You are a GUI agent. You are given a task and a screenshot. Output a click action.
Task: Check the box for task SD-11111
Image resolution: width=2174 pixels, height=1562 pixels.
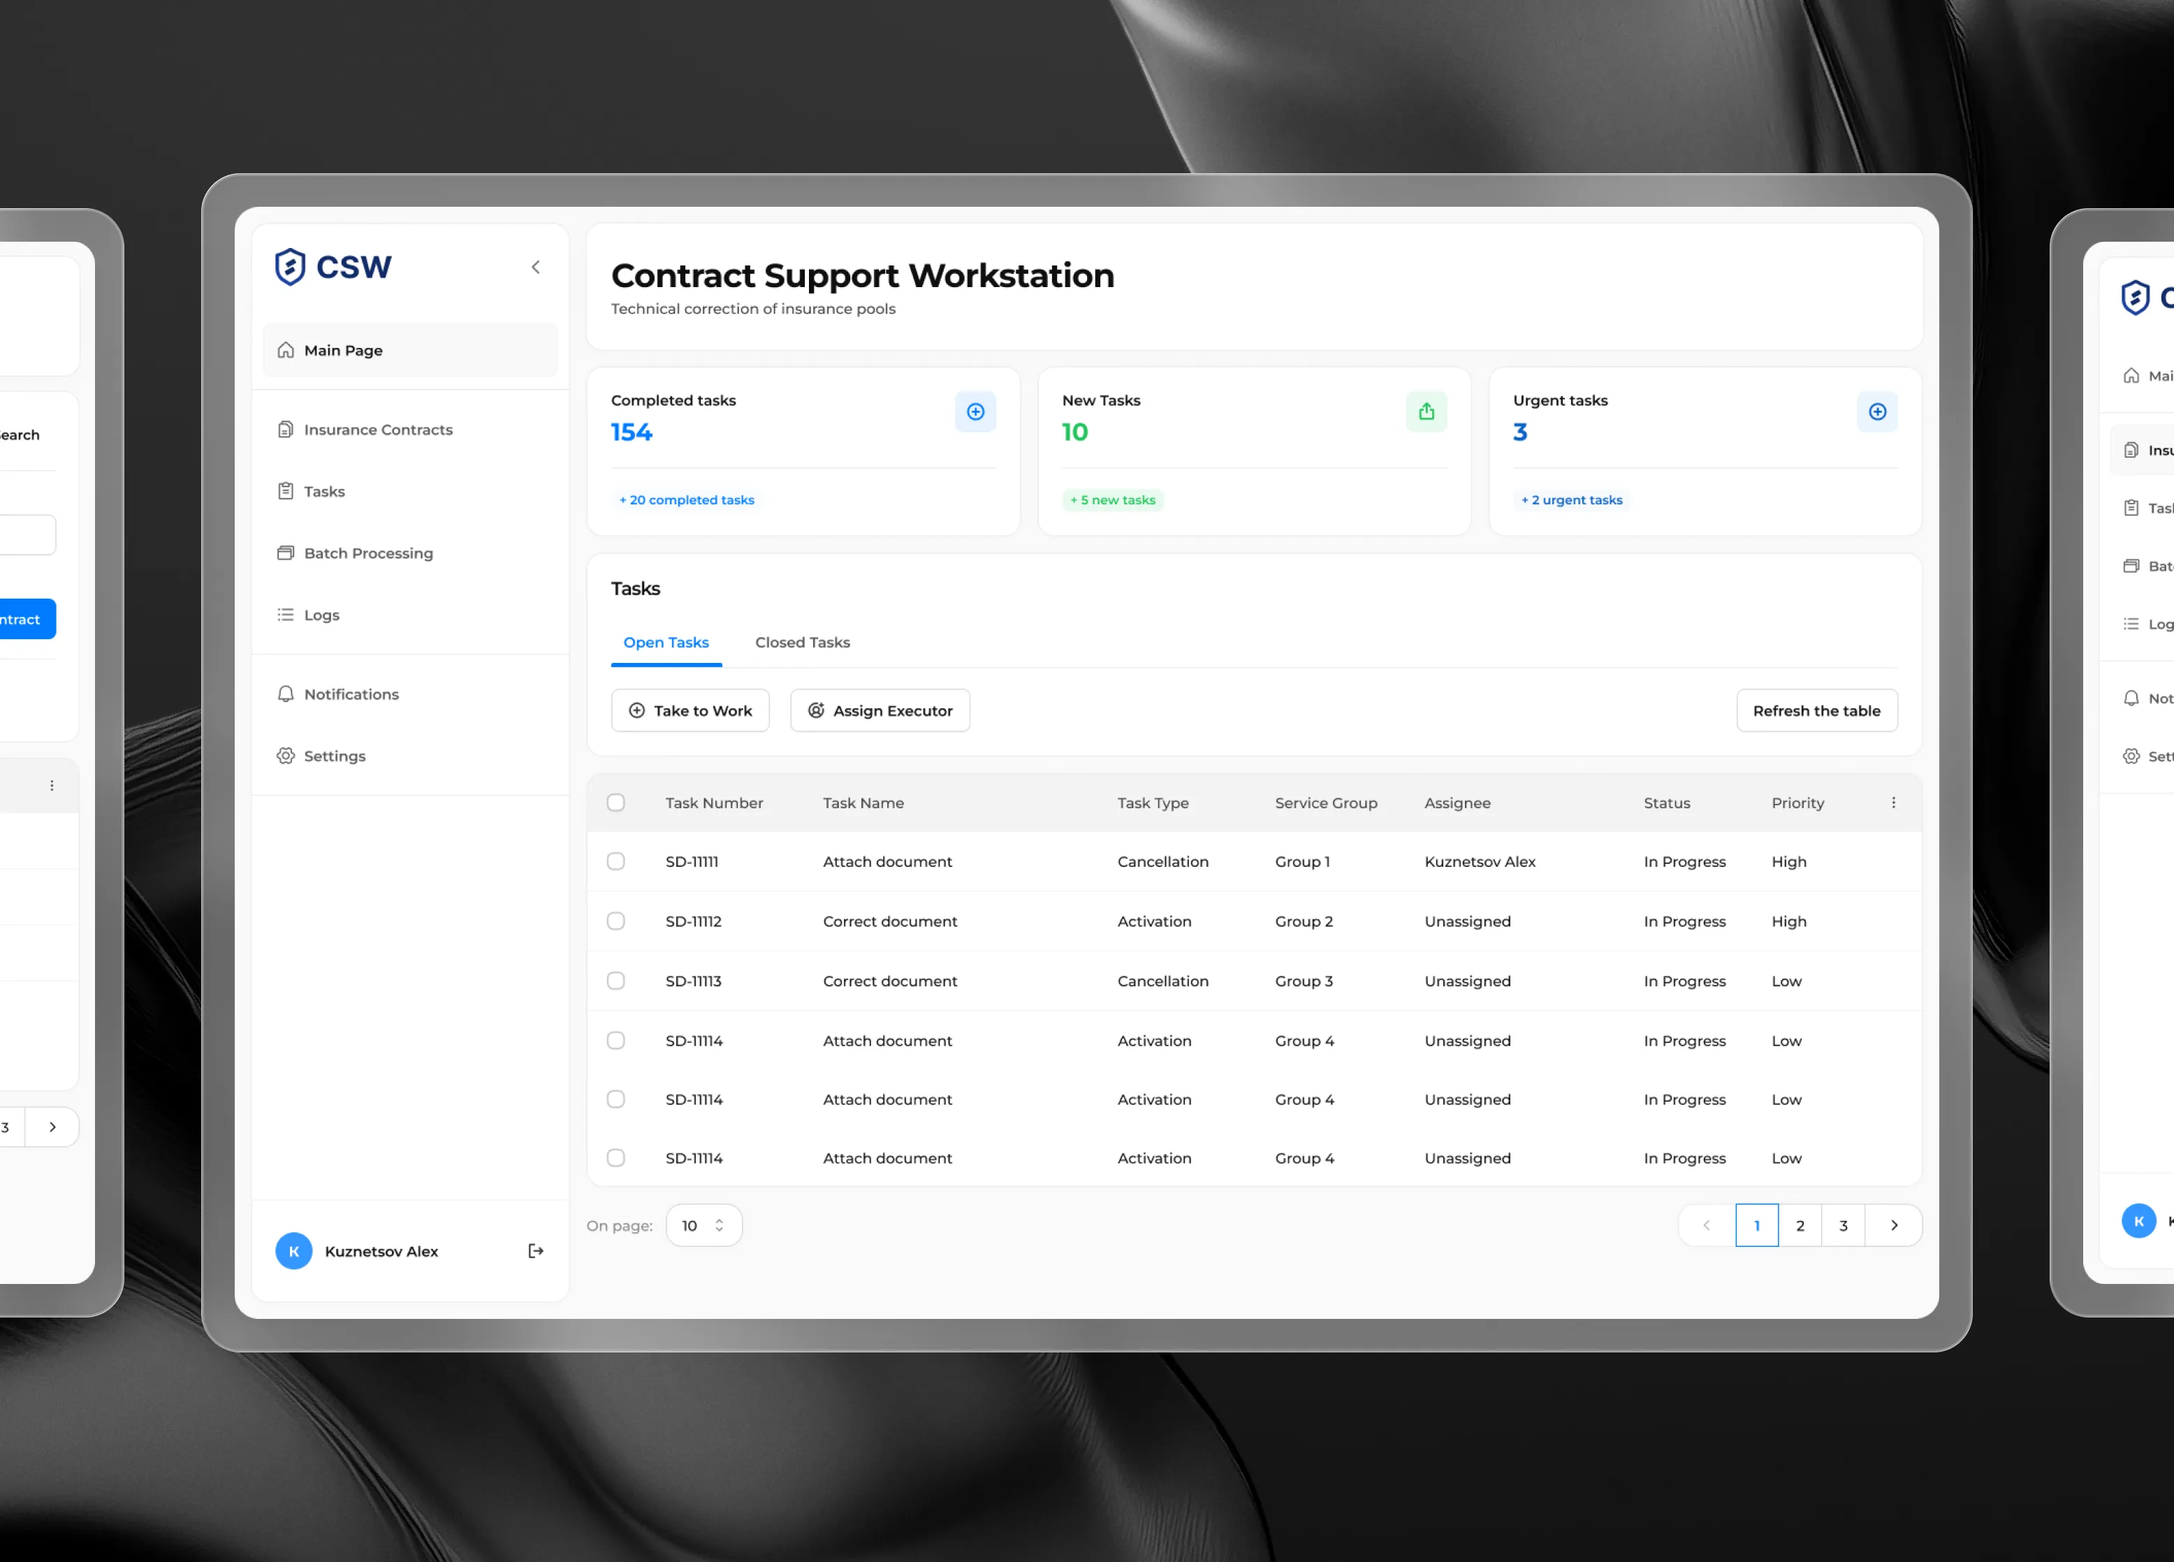(x=615, y=861)
